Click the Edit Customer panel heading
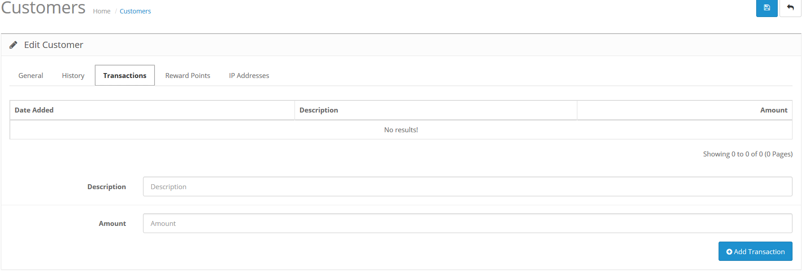 pyautogui.click(x=53, y=45)
